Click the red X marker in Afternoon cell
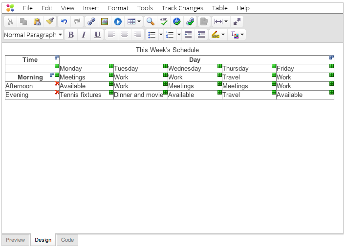Viewport: 347px width, 248px height. pos(57,84)
